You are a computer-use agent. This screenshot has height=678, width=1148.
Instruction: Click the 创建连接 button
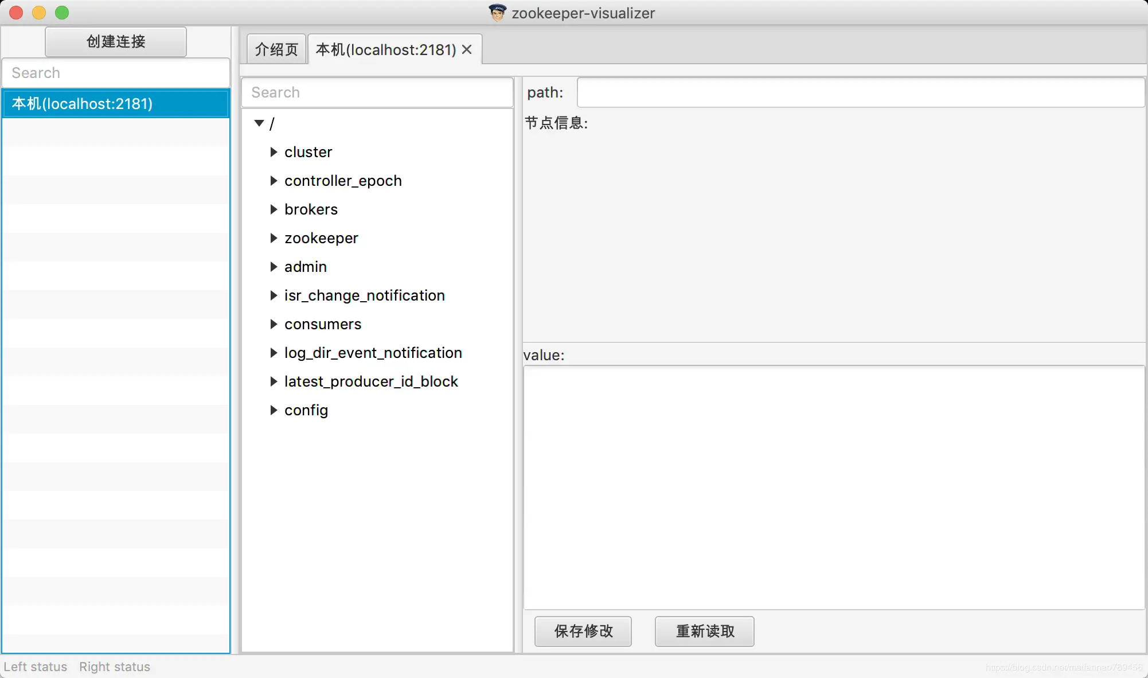116,41
